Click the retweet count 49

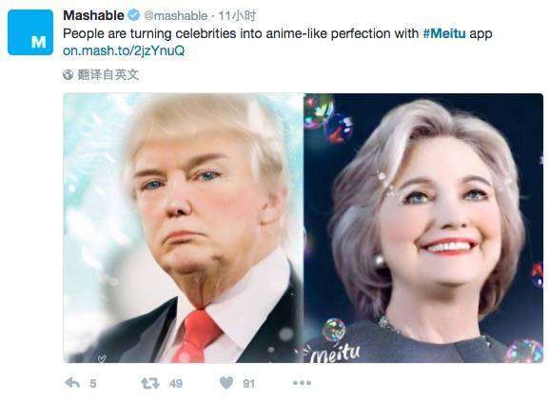176,384
